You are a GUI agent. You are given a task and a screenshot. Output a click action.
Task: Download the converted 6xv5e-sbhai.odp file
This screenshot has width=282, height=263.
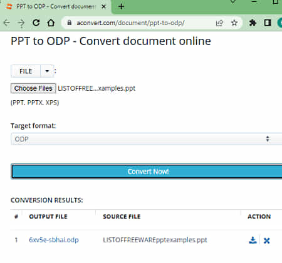pos(253,240)
